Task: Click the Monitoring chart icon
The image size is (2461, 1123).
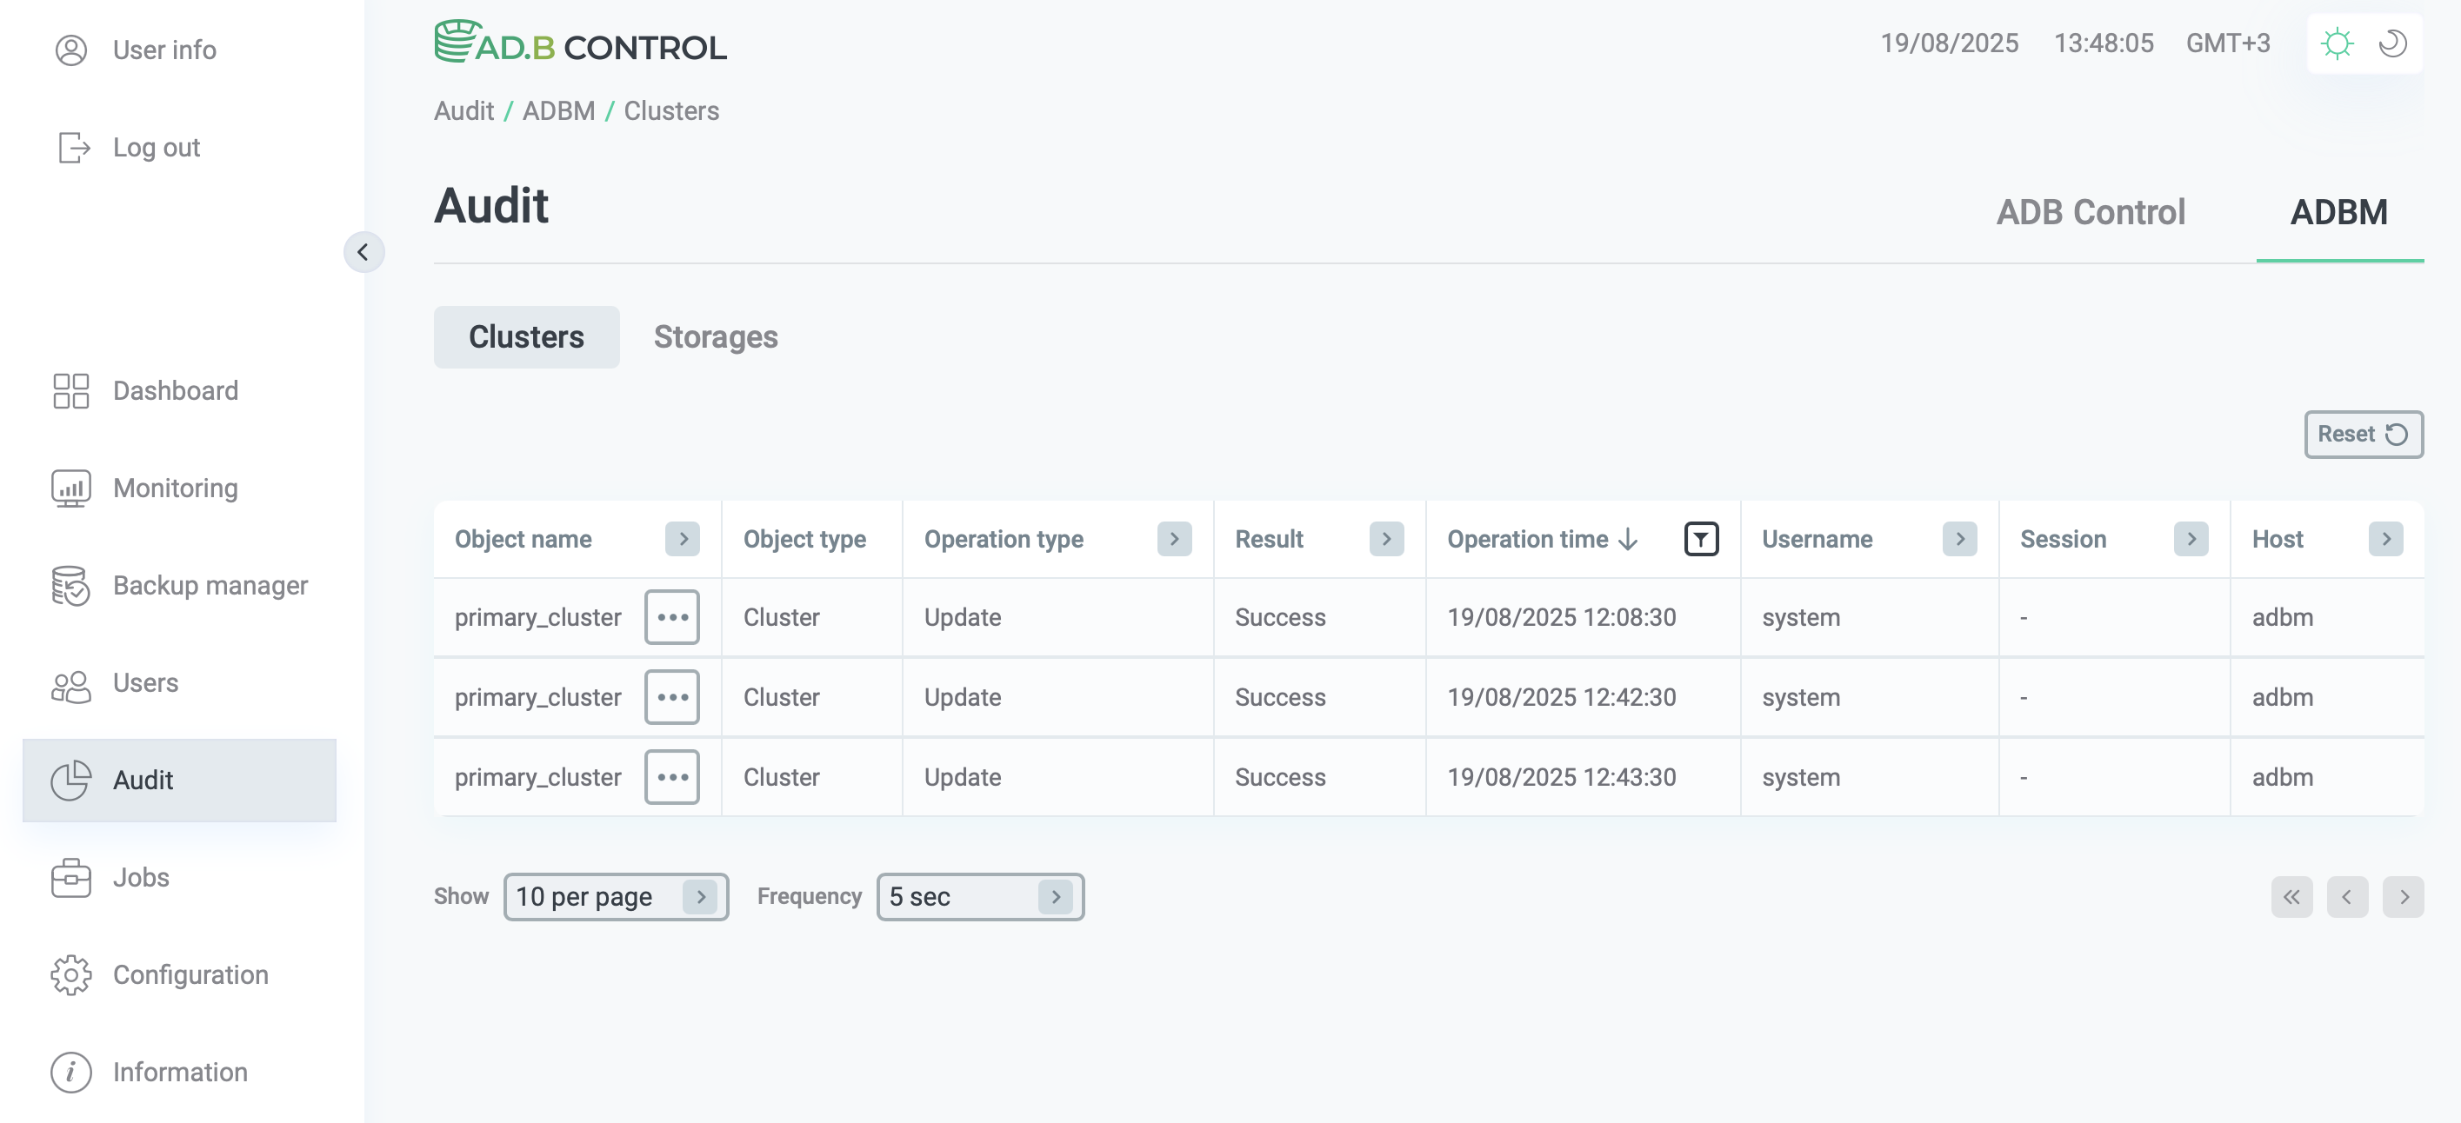Action: coord(70,488)
